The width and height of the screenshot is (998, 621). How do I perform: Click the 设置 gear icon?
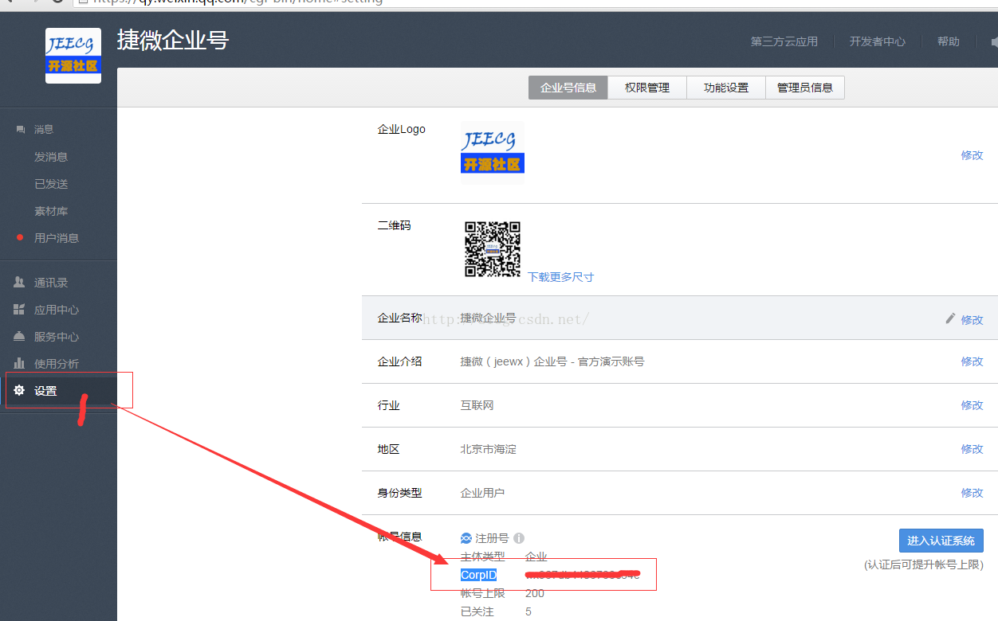pyautogui.click(x=20, y=390)
